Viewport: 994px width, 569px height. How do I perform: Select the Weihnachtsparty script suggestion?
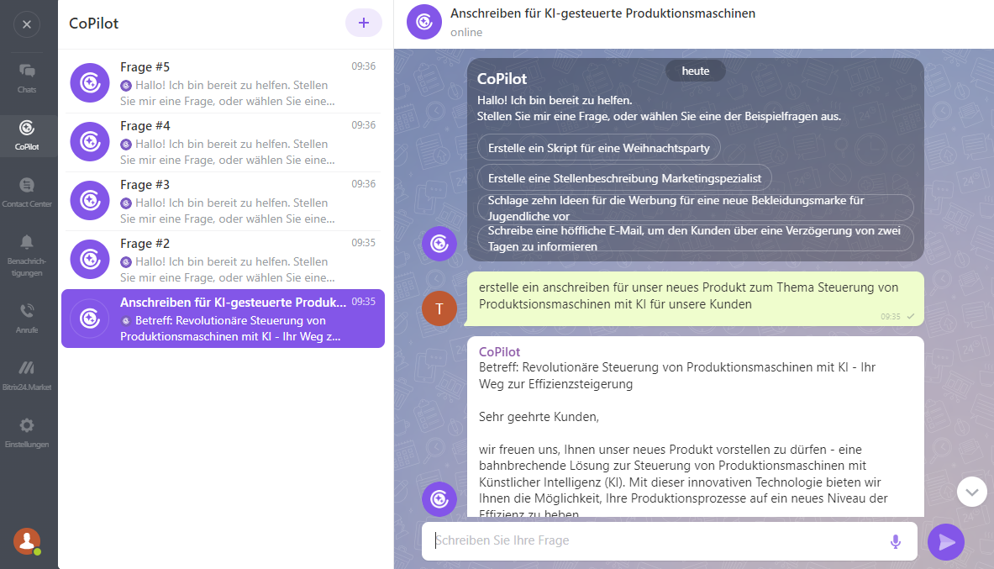598,146
